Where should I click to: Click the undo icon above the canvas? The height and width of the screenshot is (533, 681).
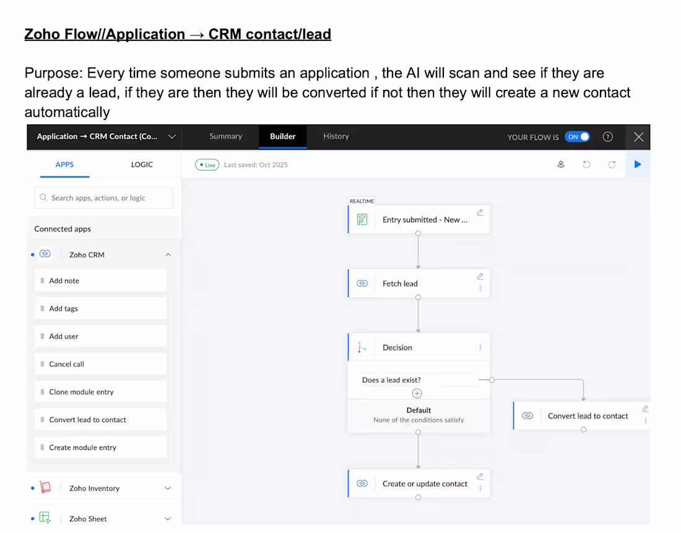[x=586, y=165]
